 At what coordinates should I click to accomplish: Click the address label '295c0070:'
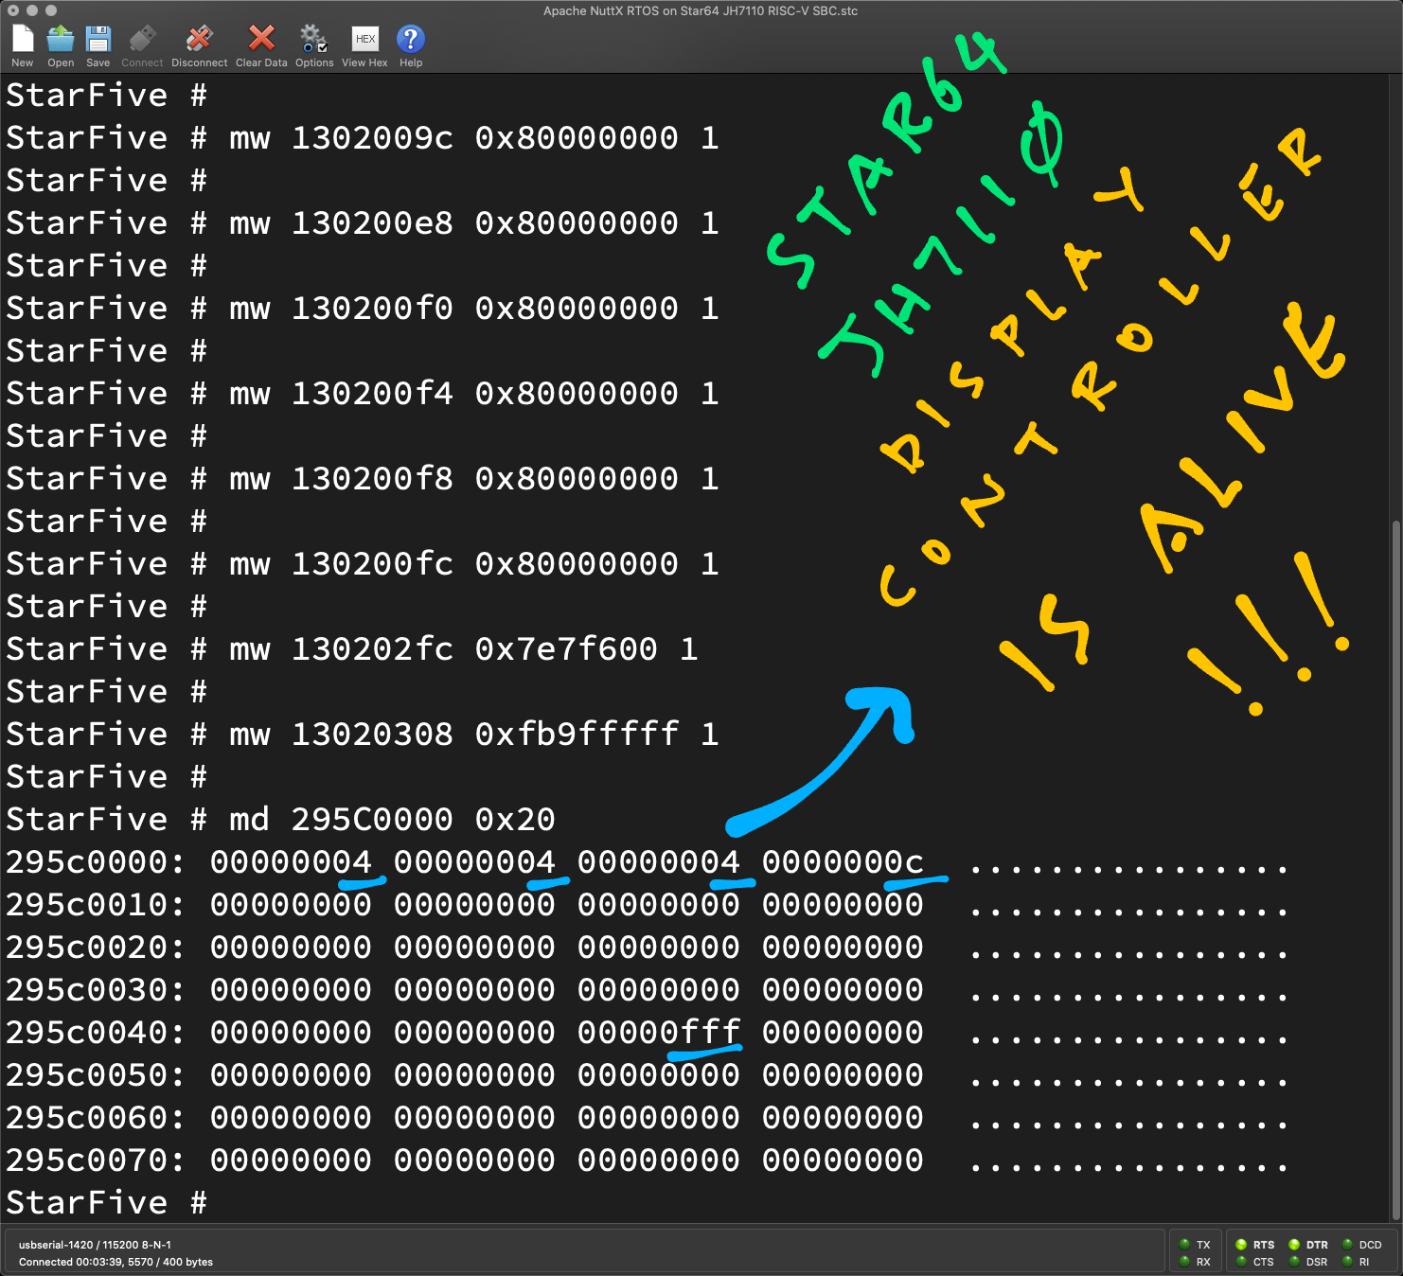click(95, 1161)
